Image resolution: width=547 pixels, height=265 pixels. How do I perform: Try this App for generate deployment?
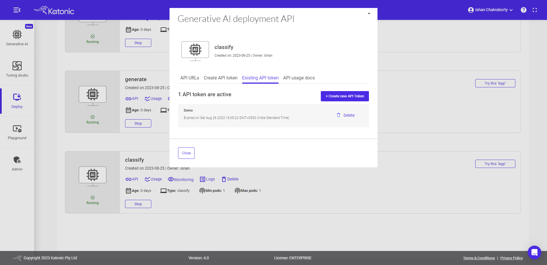(495, 83)
